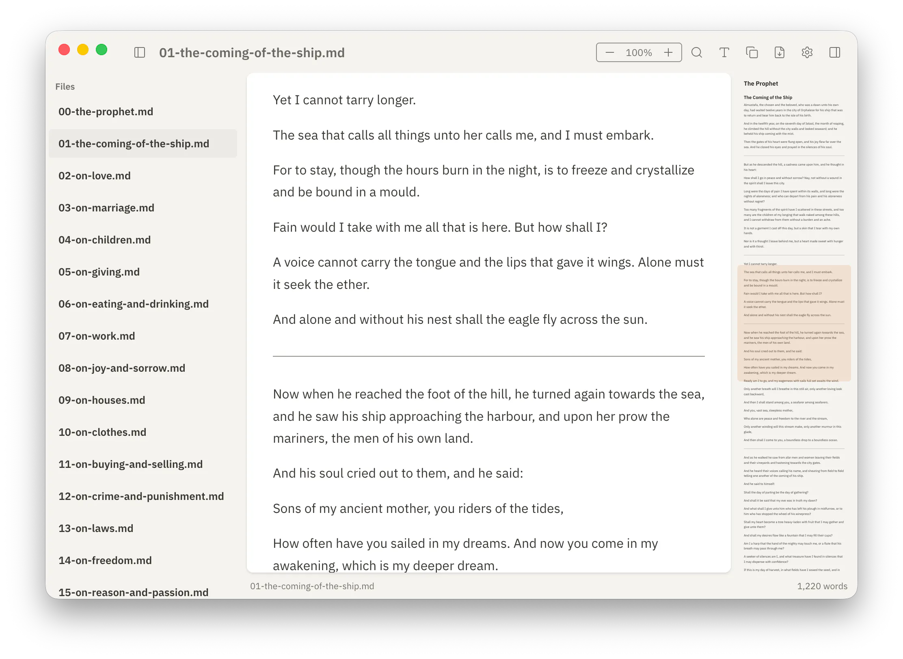Click 'The Prophet' heading in minimap

coord(760,84)
